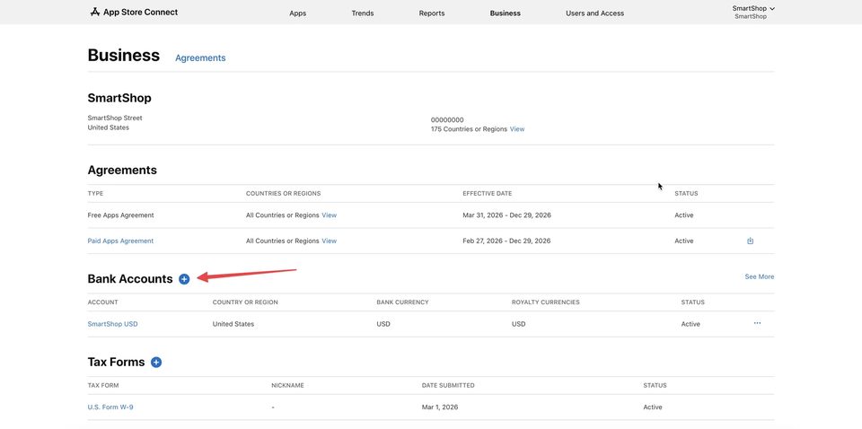The width and height of the screenshot is (862, 429).
Task: Click the BANK CURRENCY column header
Action: click(402, 302)
